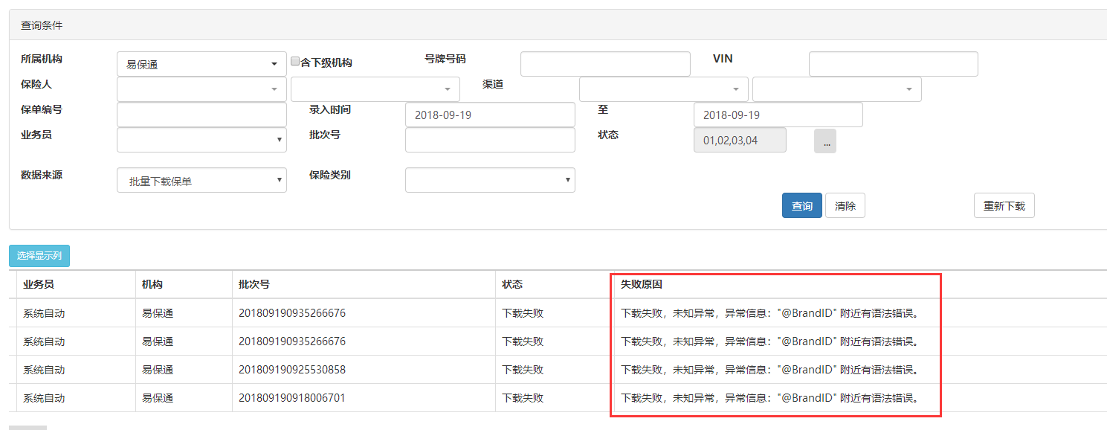The image size is (1107, 430).
Task: Select row with batch 201809190918006701
Action: point(292,398)
